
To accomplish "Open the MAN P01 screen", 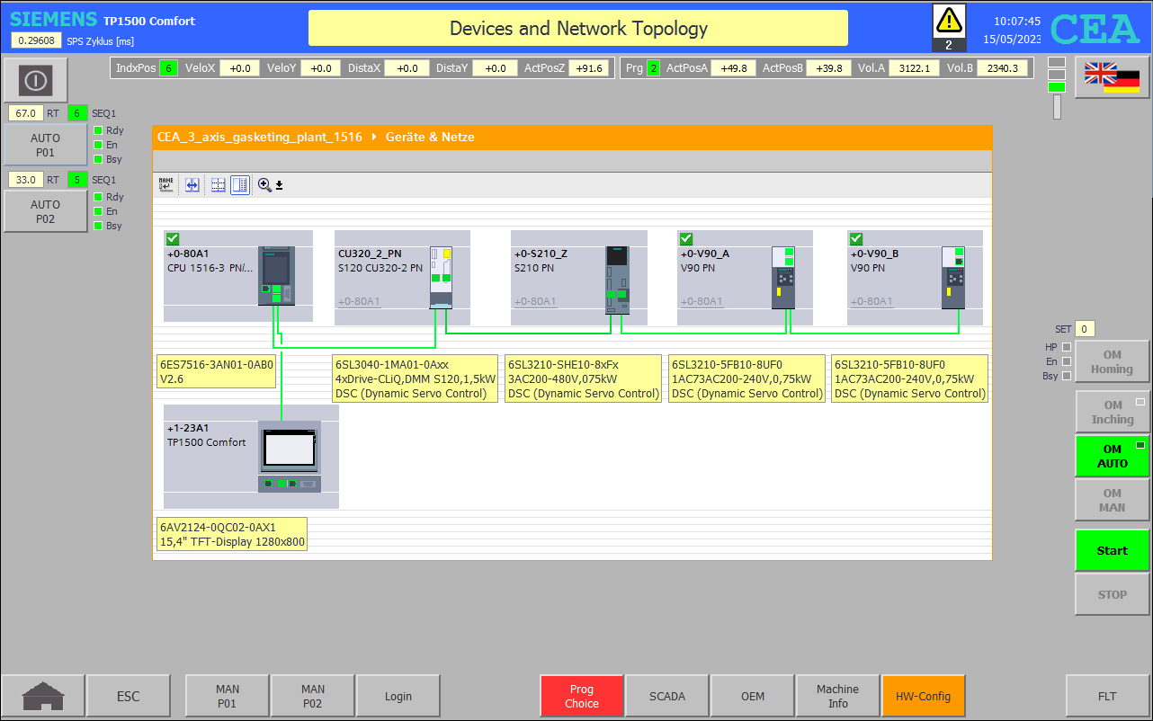I will click(x=228, y=696).
